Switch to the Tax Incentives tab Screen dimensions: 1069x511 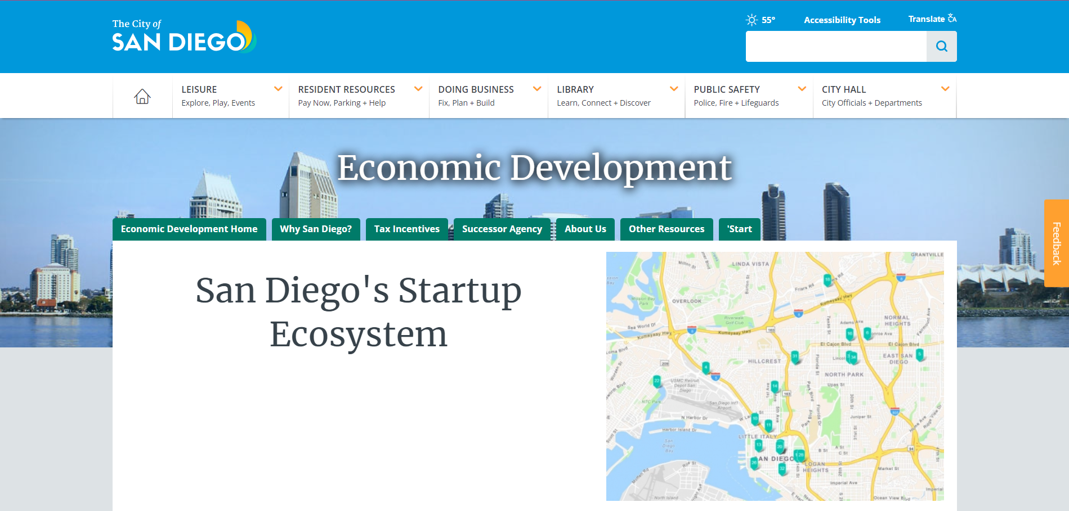pos(406,229)
